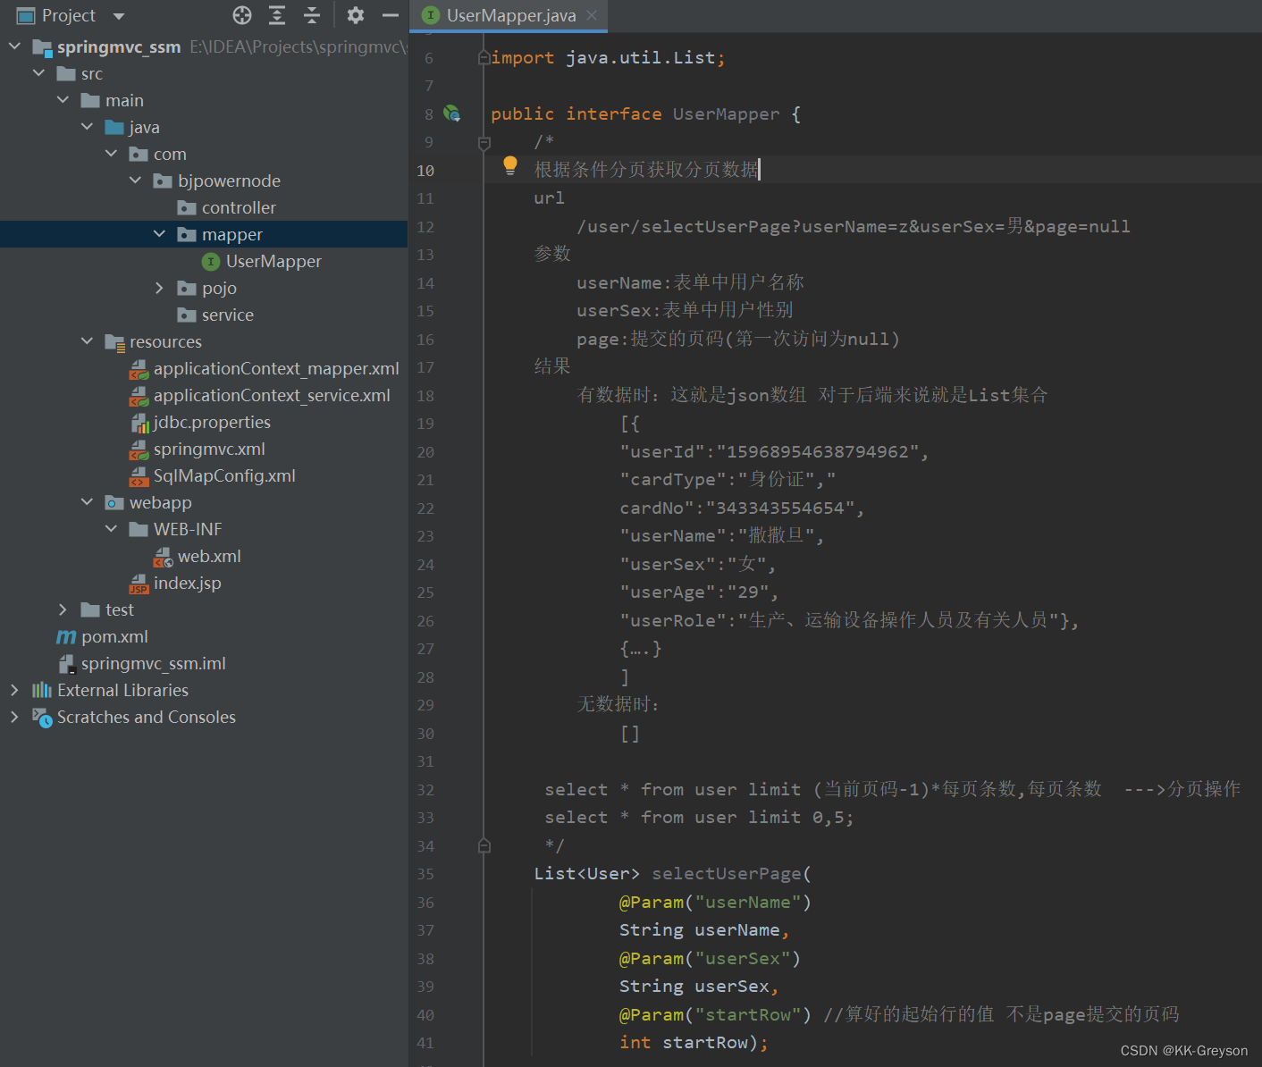Open Project panel settings gear
The image size is (1262, 1067).
coord(356,15)
